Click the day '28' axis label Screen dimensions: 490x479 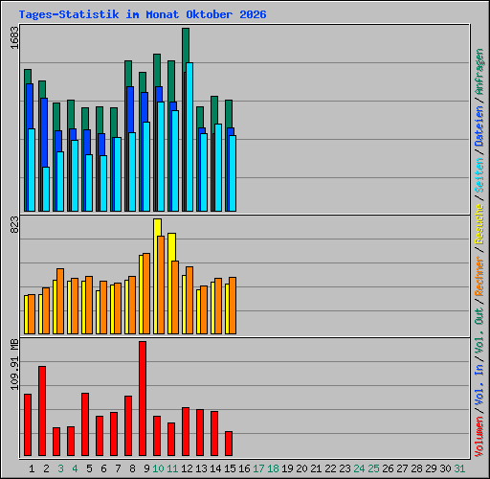(417, 468)
